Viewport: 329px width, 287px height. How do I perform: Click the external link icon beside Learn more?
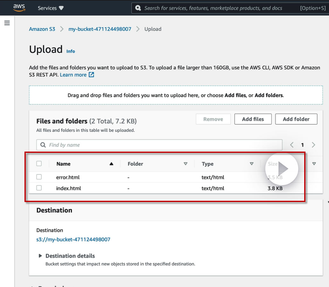point(91,75)
